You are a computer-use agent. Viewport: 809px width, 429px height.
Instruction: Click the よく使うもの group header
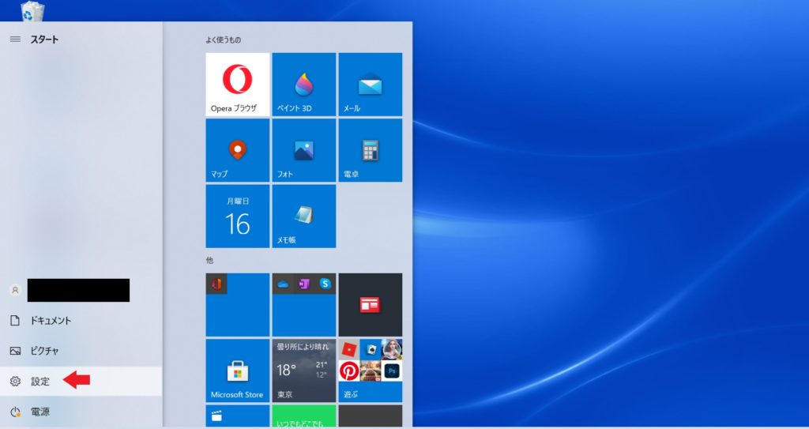click(x=224, y=40)
